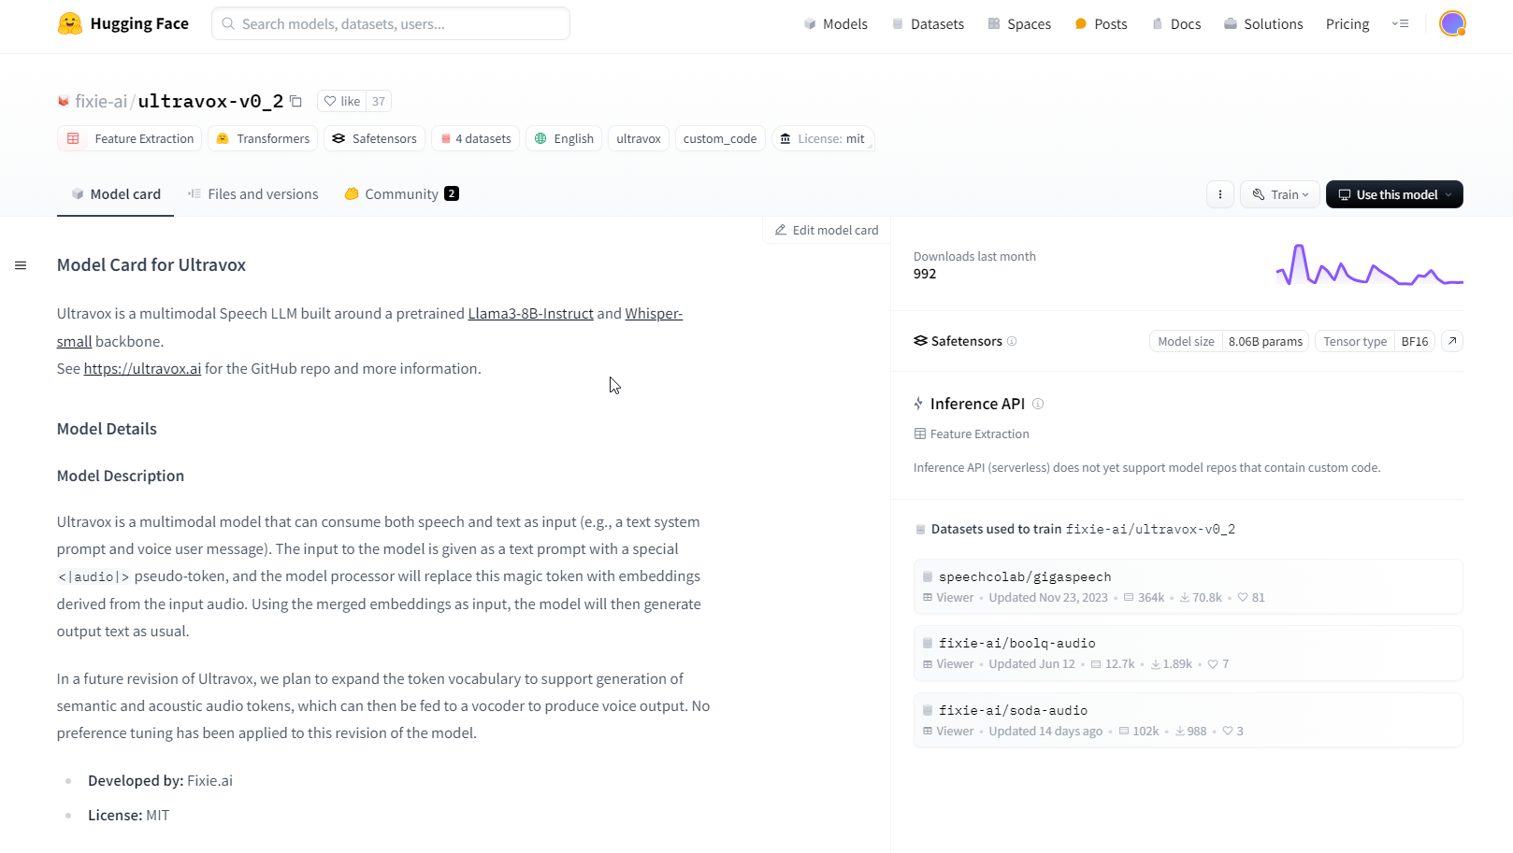The width and height of the screenshot is (1513, 853).
Task: Open the fixie-ai/boolq-audio dataset card
Action: point(1189,653)
